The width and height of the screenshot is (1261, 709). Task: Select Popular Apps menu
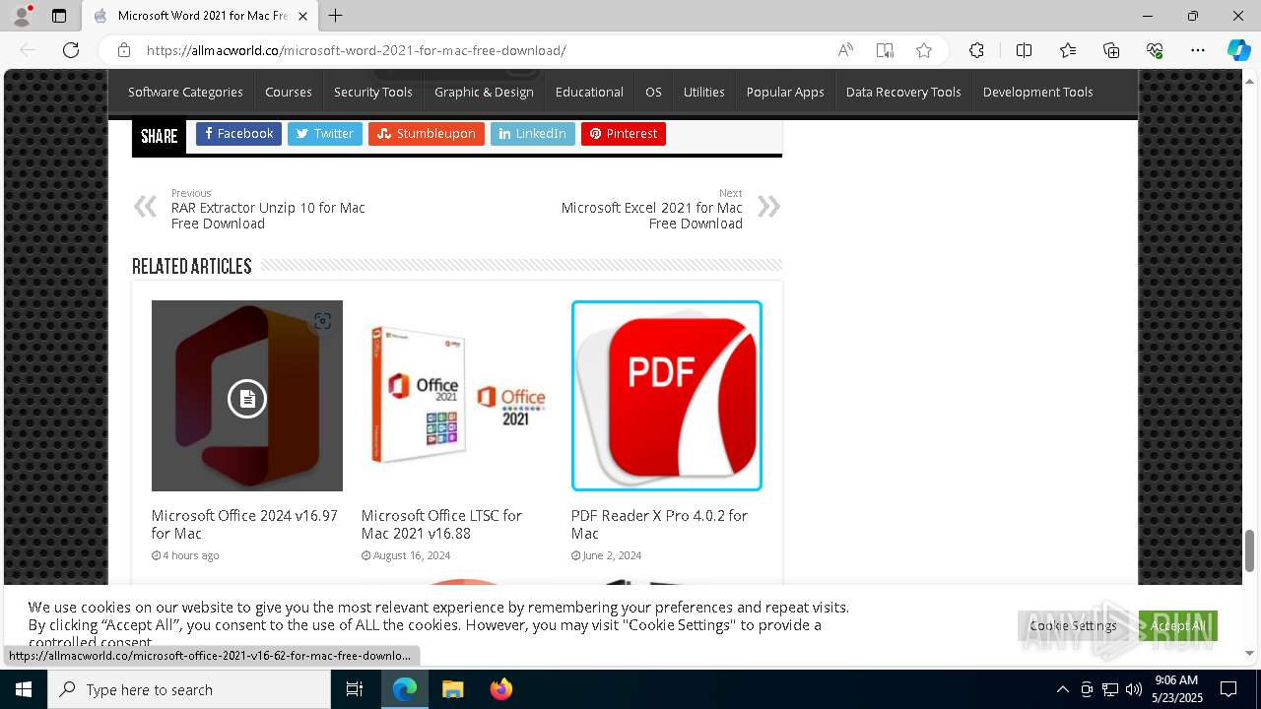[785, 92]
